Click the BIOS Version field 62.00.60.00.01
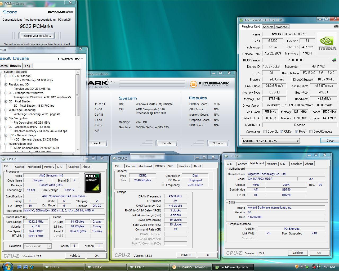This screenshot has width=339, height=271. tap(296, 60)
